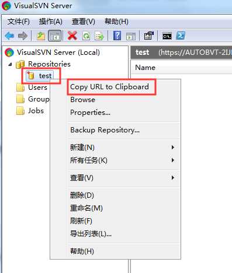Click the test repository icon in tree
232x273 pixels.
click(31, 76)
